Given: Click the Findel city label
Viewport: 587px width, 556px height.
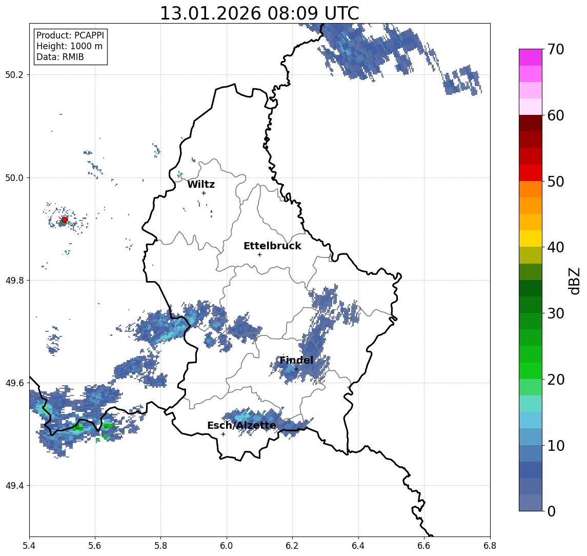Looking at the screenshot, I should point(296,360).
